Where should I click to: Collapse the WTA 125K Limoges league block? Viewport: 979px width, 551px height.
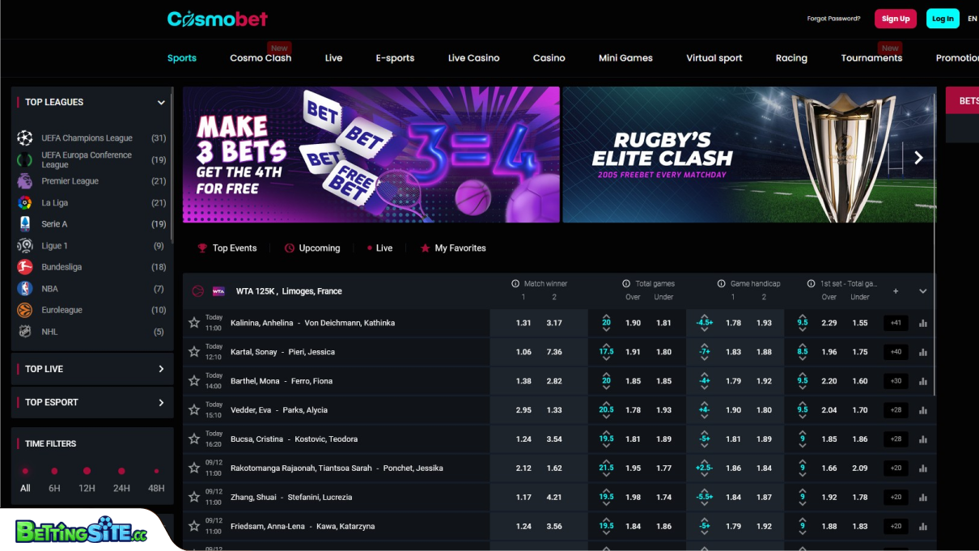click(x=922, y=291)
